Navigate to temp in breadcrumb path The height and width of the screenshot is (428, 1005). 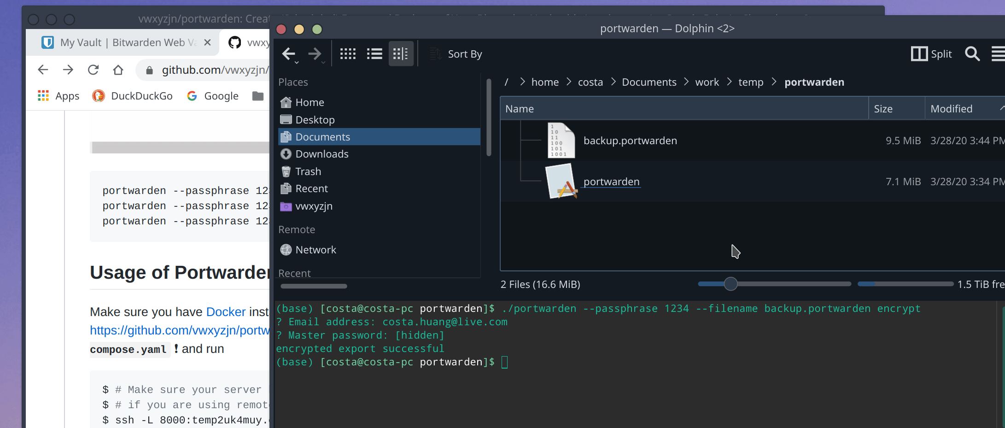click(x=751, y=82)
